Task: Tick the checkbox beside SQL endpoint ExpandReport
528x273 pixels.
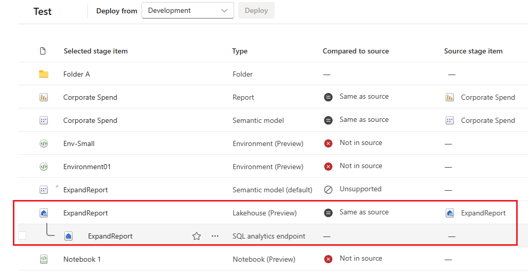Action: point(22,235)
